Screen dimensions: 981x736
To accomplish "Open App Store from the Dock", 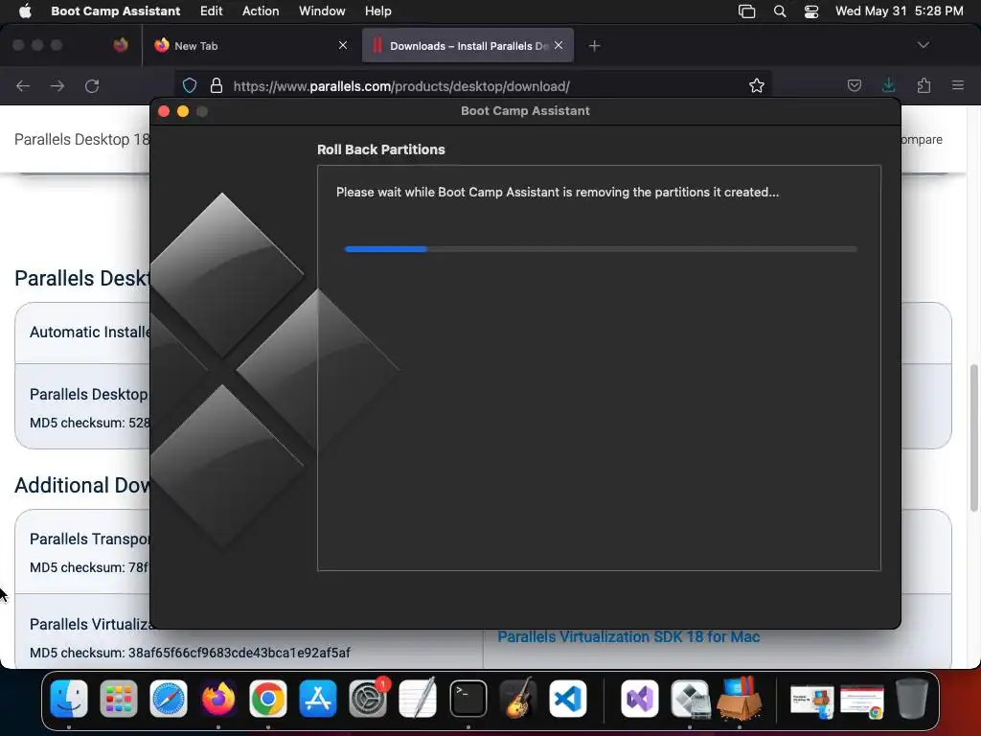I will [x=318, y=698].
